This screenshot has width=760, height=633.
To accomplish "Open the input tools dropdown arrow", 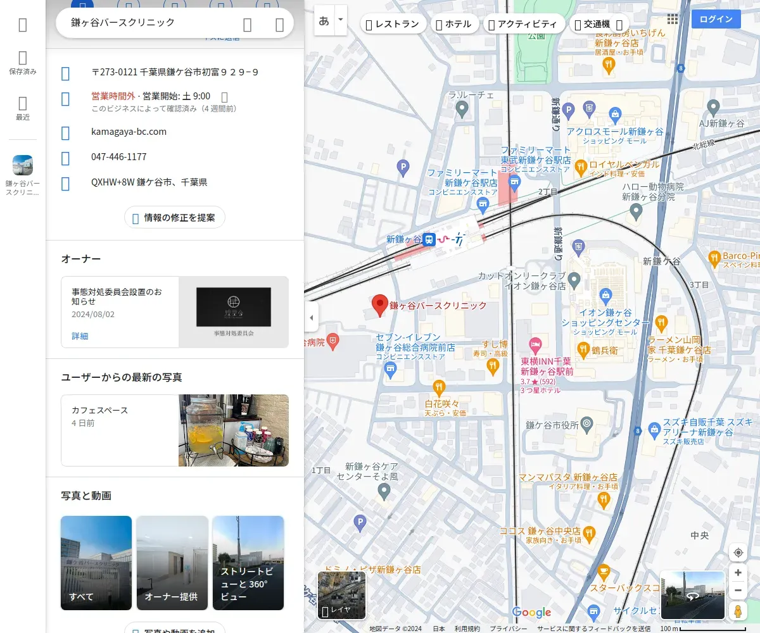I will pos(340,20).
